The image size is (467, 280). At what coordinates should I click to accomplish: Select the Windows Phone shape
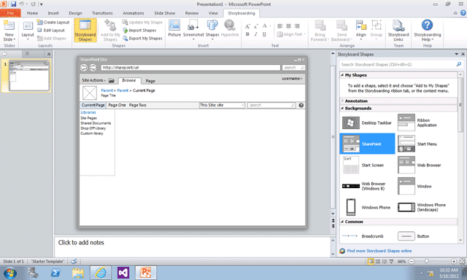point(367,207)
